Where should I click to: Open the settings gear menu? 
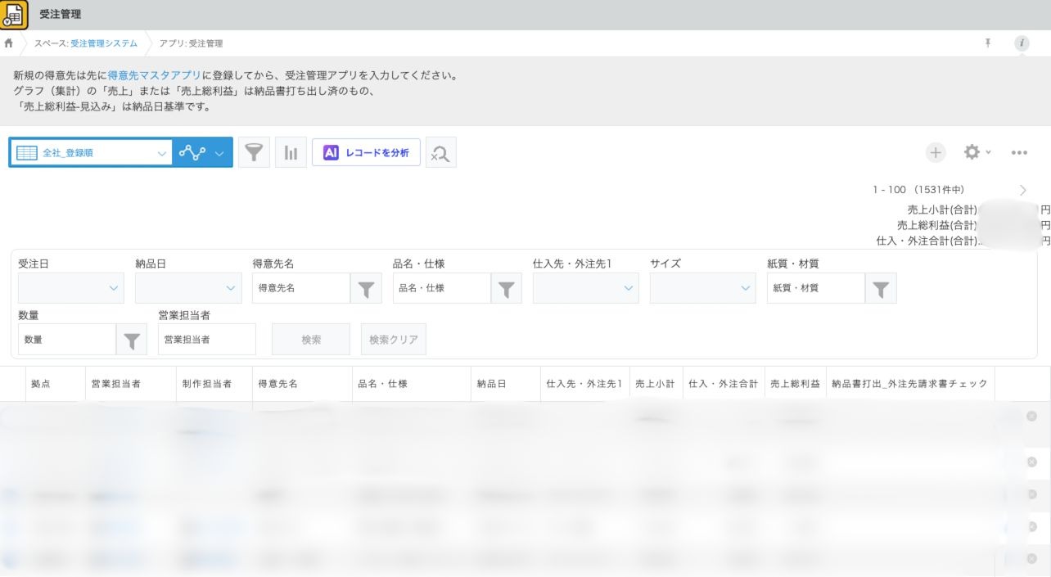[x=972, y=152]
